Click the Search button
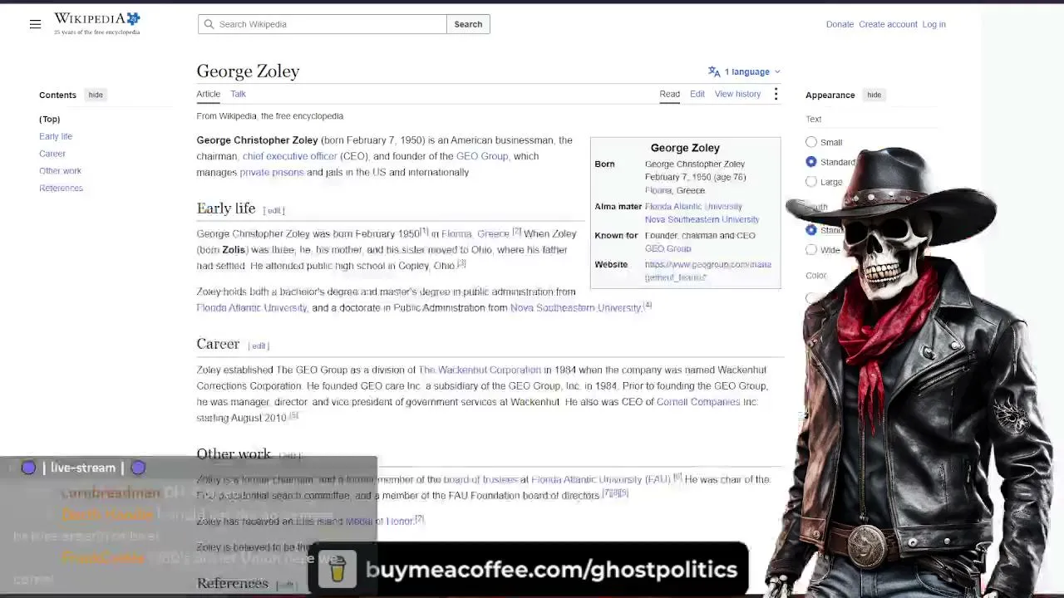 pyautogui.click(x=468, y=24)
